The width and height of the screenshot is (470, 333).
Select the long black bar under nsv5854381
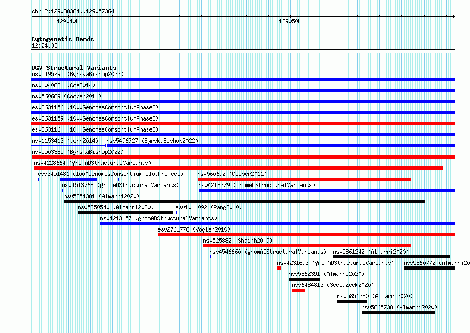[245, 201]
